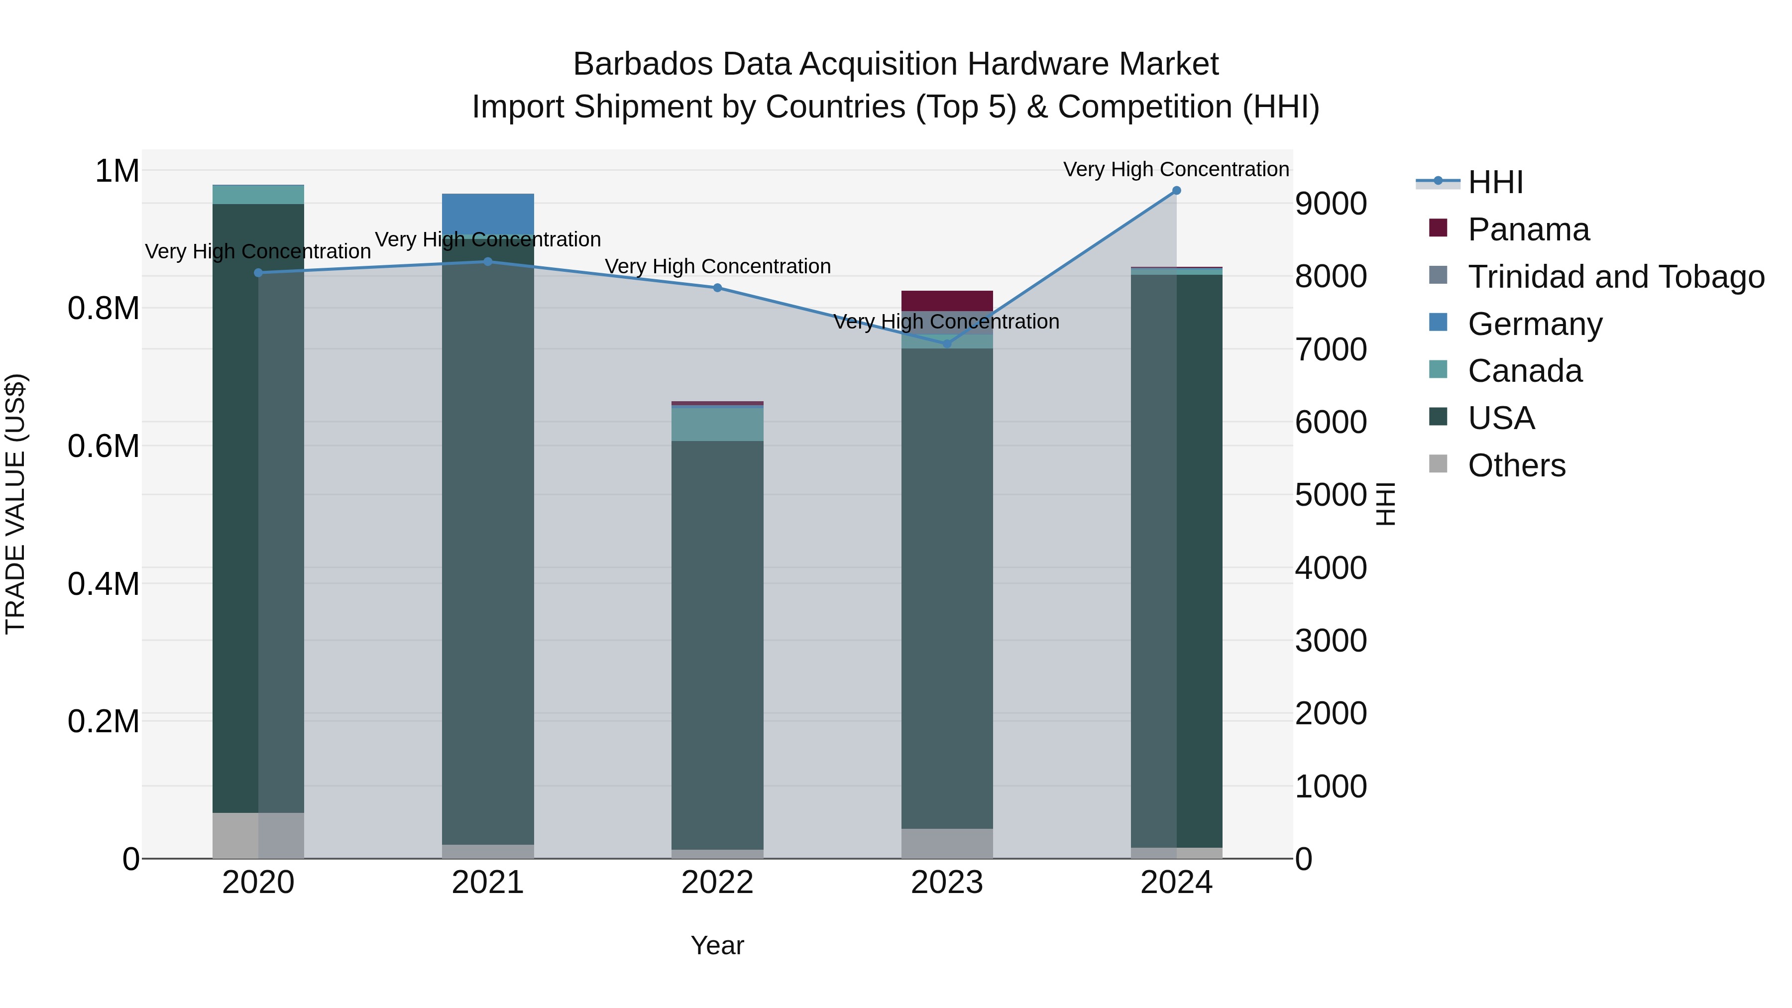Select the 2024 HHI data point

coord(1176,191)
